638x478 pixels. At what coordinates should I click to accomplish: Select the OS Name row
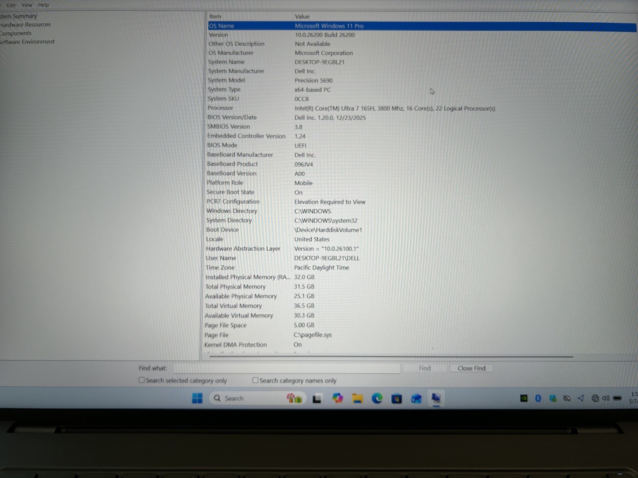pyautogui.click(x=422, y=26)
